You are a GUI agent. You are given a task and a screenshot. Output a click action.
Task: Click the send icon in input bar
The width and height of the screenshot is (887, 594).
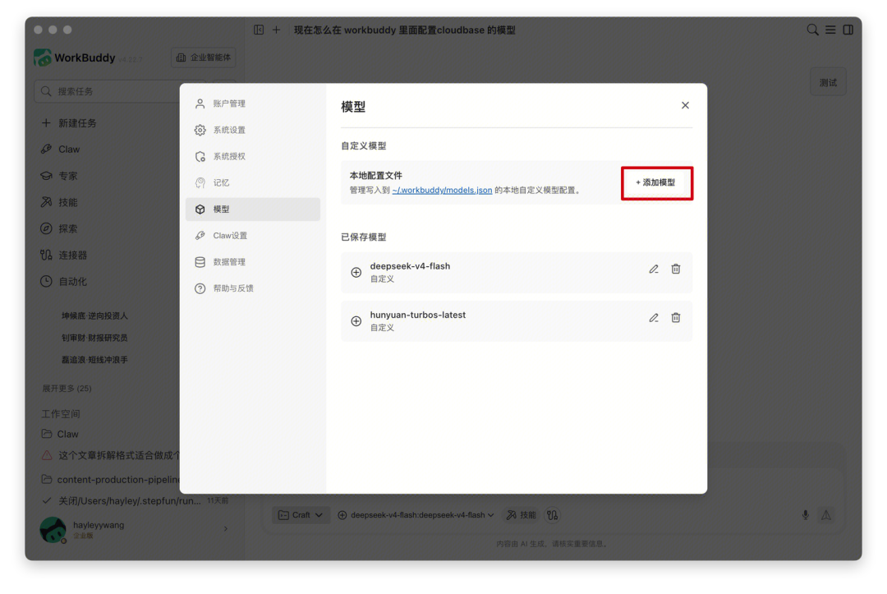click(826, 515)
